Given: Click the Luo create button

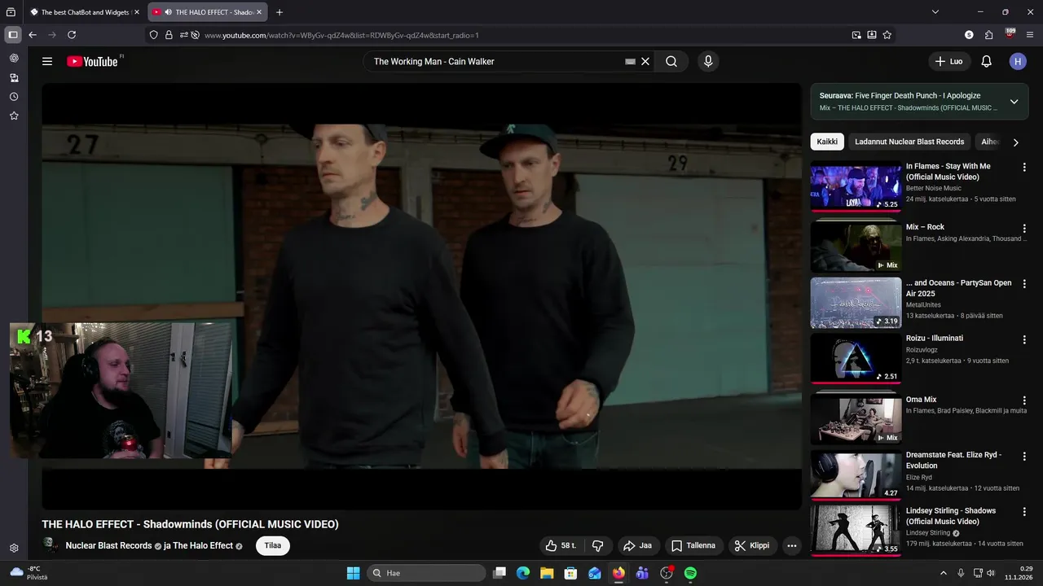Looking at the screenshot, I should point(948,61).
